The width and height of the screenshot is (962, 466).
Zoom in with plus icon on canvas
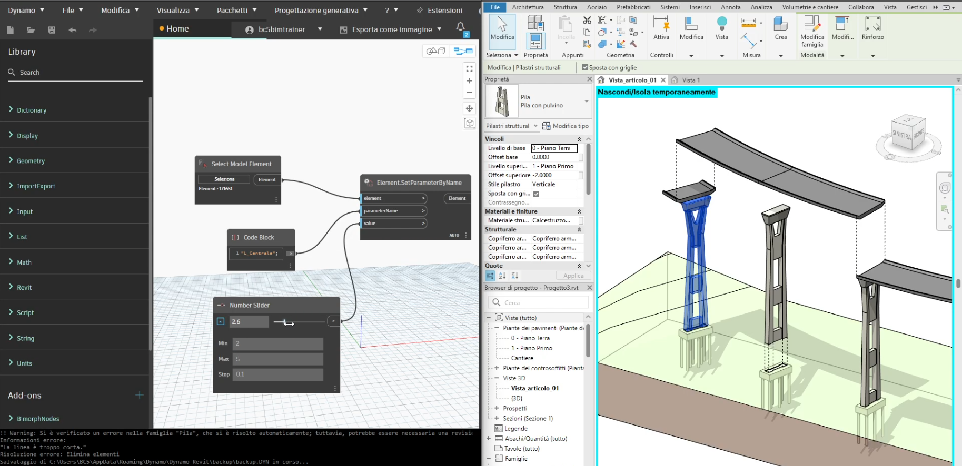[x=469, y=80]
